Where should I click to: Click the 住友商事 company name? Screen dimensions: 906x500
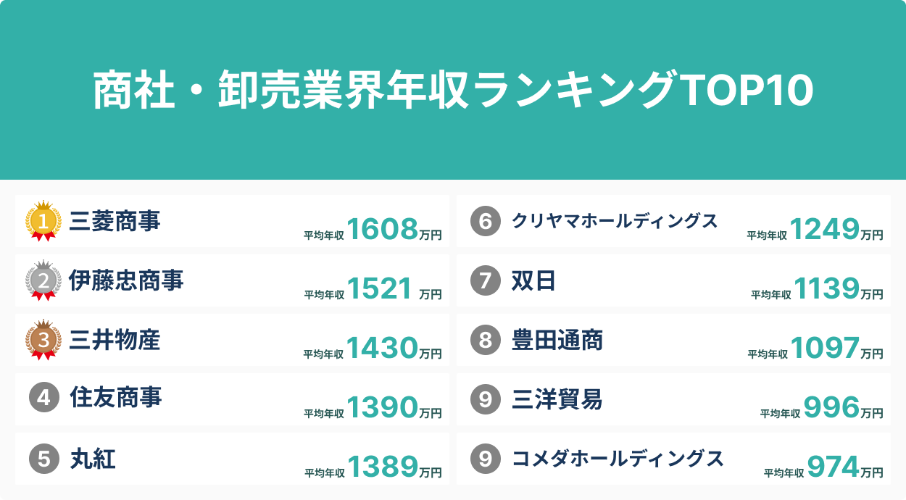(115, 398)
